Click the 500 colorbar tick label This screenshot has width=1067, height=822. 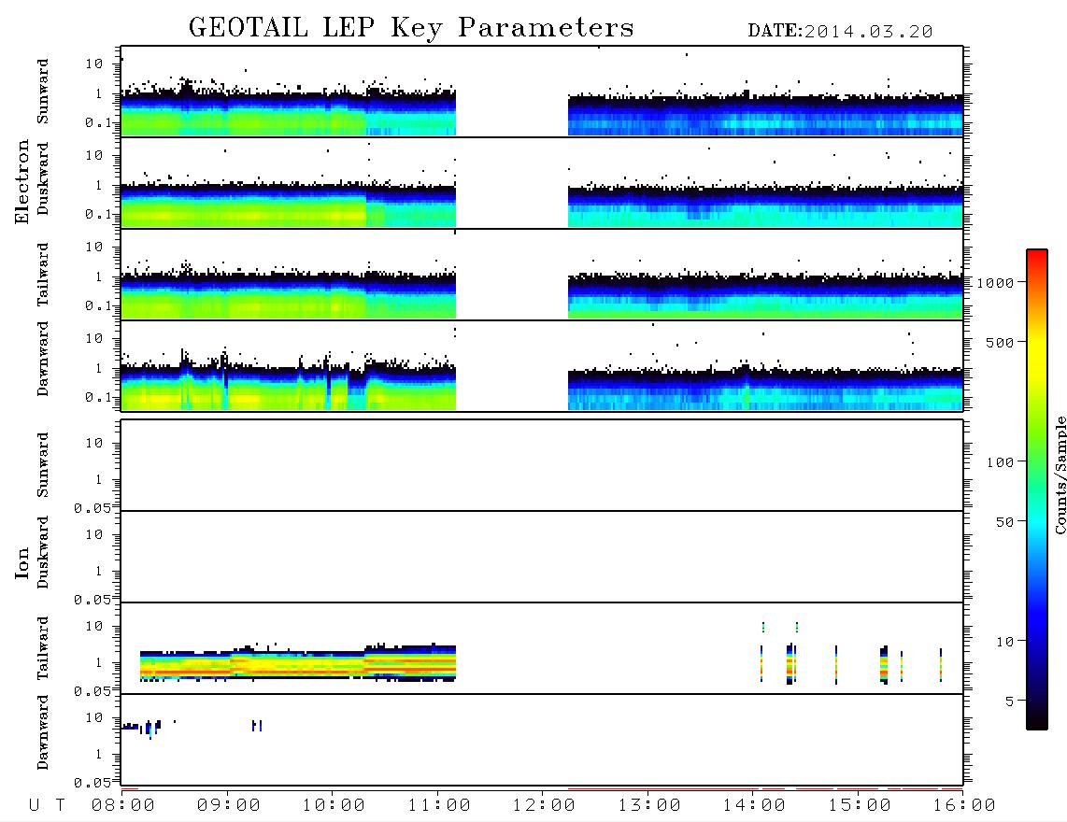(1001, 343)
